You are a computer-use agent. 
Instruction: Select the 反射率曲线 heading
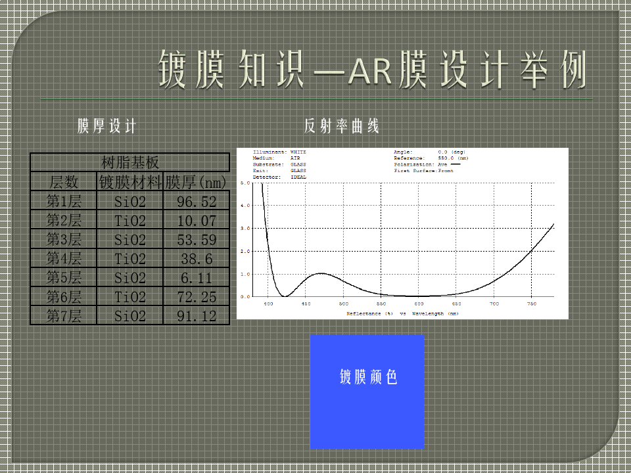tap(342, 126)
